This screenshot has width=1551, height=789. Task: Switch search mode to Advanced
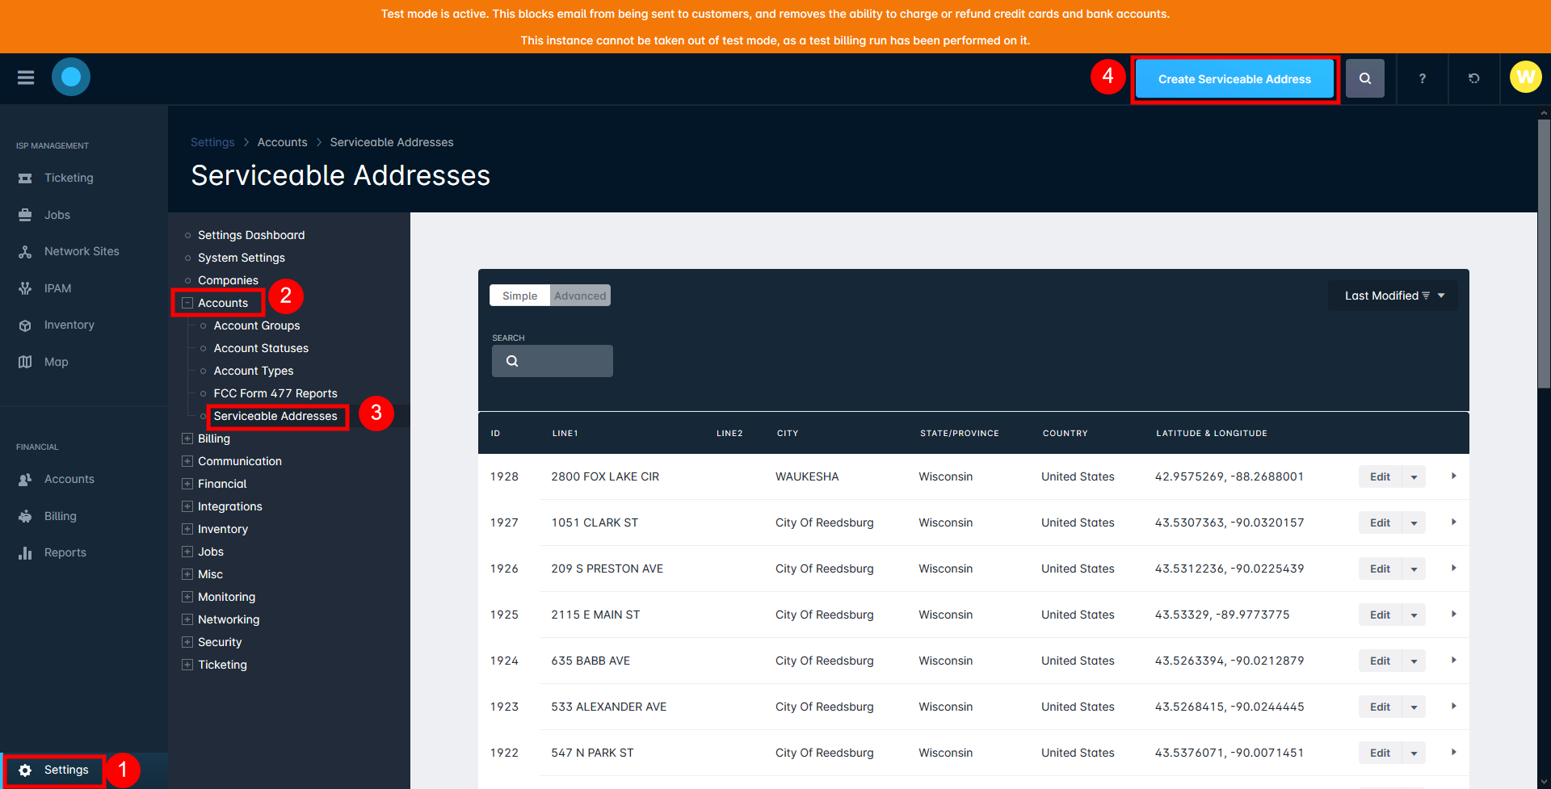(579, 295)
